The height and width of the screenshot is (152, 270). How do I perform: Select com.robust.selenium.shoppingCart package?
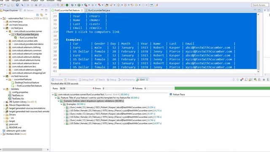click(29, 73)
